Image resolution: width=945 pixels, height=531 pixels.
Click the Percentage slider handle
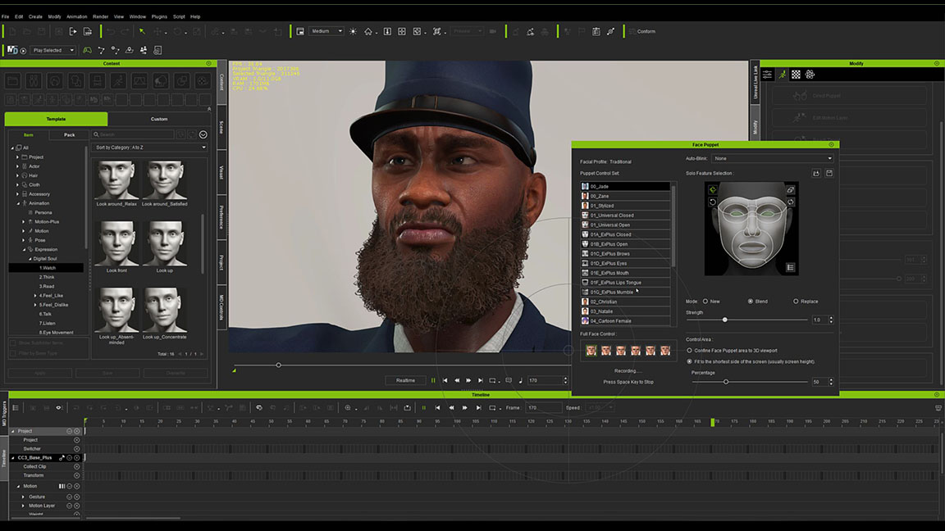(x=726, y=382)
